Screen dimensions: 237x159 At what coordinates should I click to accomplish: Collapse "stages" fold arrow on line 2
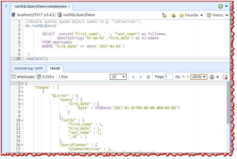click(22, 87)
